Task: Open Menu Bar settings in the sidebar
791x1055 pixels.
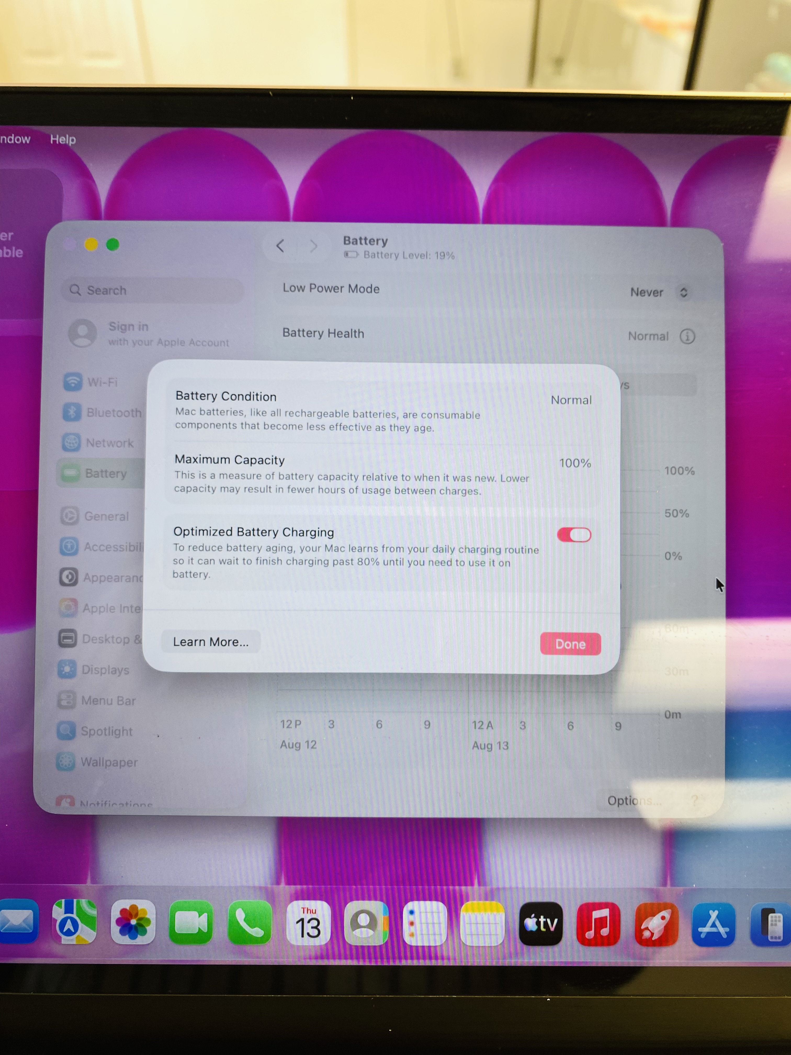Action: coord(97,700)
